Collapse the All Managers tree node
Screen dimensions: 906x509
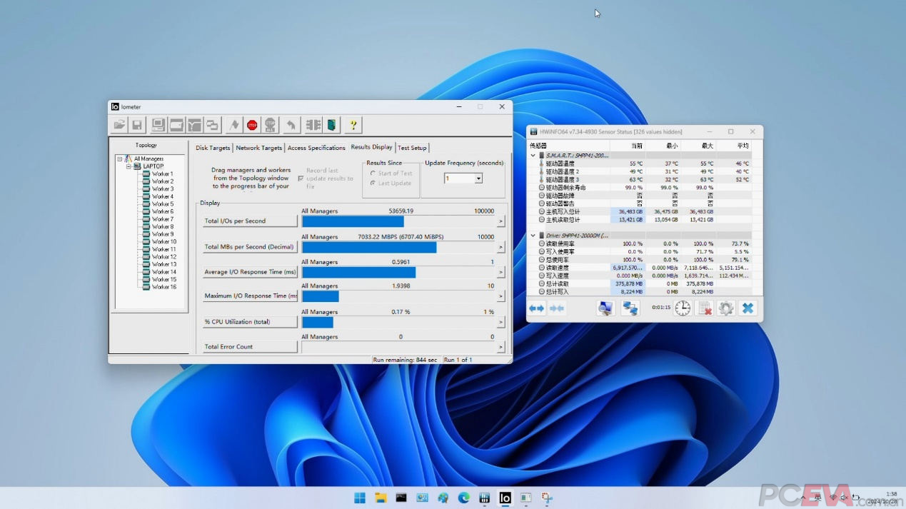tap(120, 158)
